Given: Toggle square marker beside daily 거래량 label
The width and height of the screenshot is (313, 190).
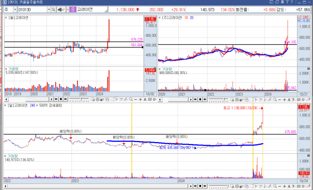Looking at the screenshot, I should (x=5, y=156).
